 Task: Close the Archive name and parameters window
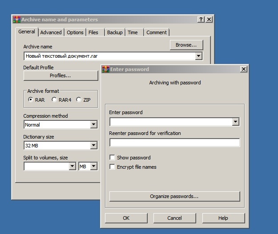(209, 19)
